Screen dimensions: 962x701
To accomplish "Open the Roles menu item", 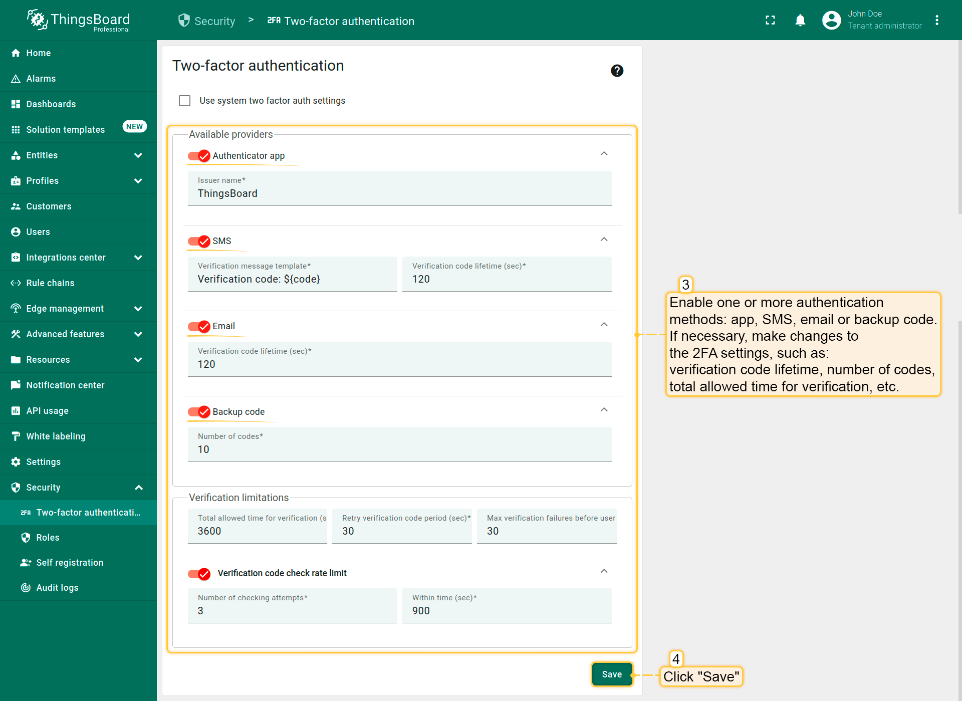I will coord(48,538).
